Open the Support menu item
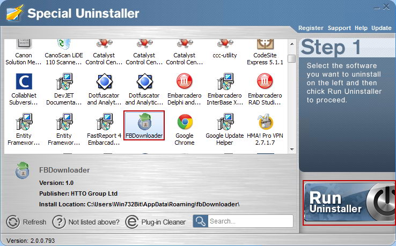This screenshot has width=396, height=246. (x=339, y=28)
